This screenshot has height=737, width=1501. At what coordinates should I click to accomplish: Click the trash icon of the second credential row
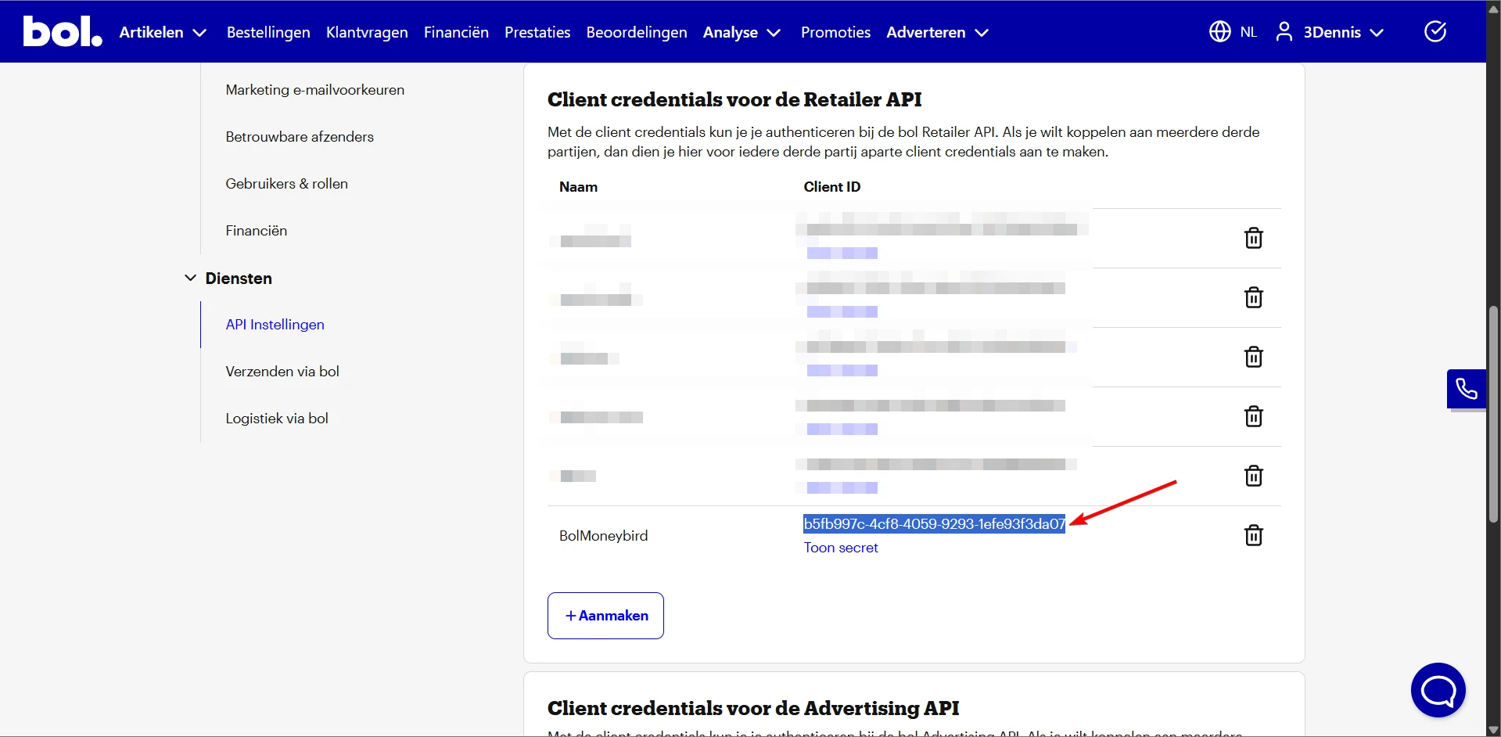click(x=1253, y=297)
